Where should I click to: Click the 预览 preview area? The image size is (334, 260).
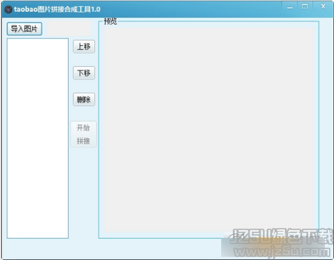point(209,130)
